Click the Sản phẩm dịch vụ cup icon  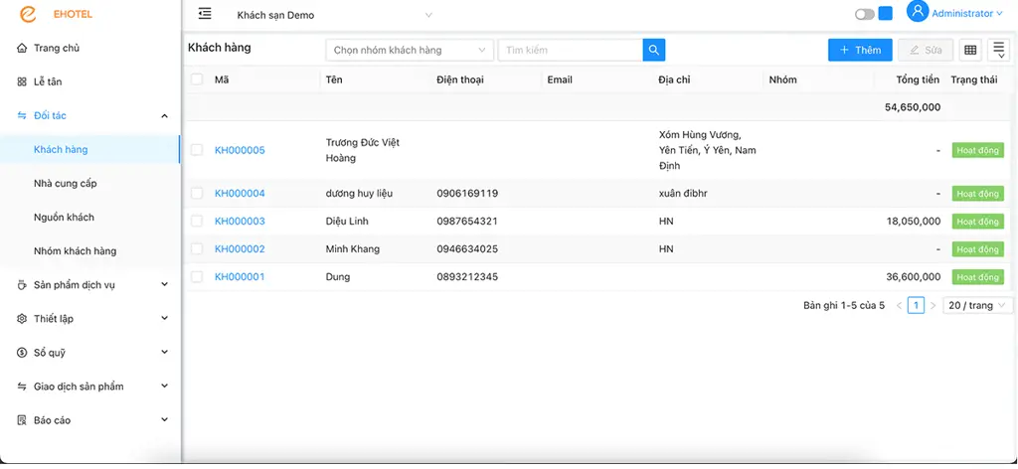(22, 285)
